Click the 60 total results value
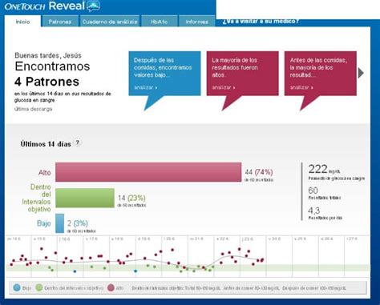This screenshot has width=380, height=305. click(313, 191)
